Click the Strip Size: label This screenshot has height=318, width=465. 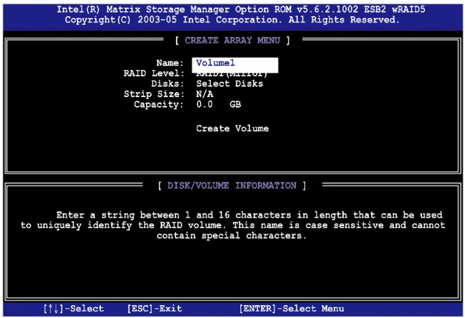point(154,95)
